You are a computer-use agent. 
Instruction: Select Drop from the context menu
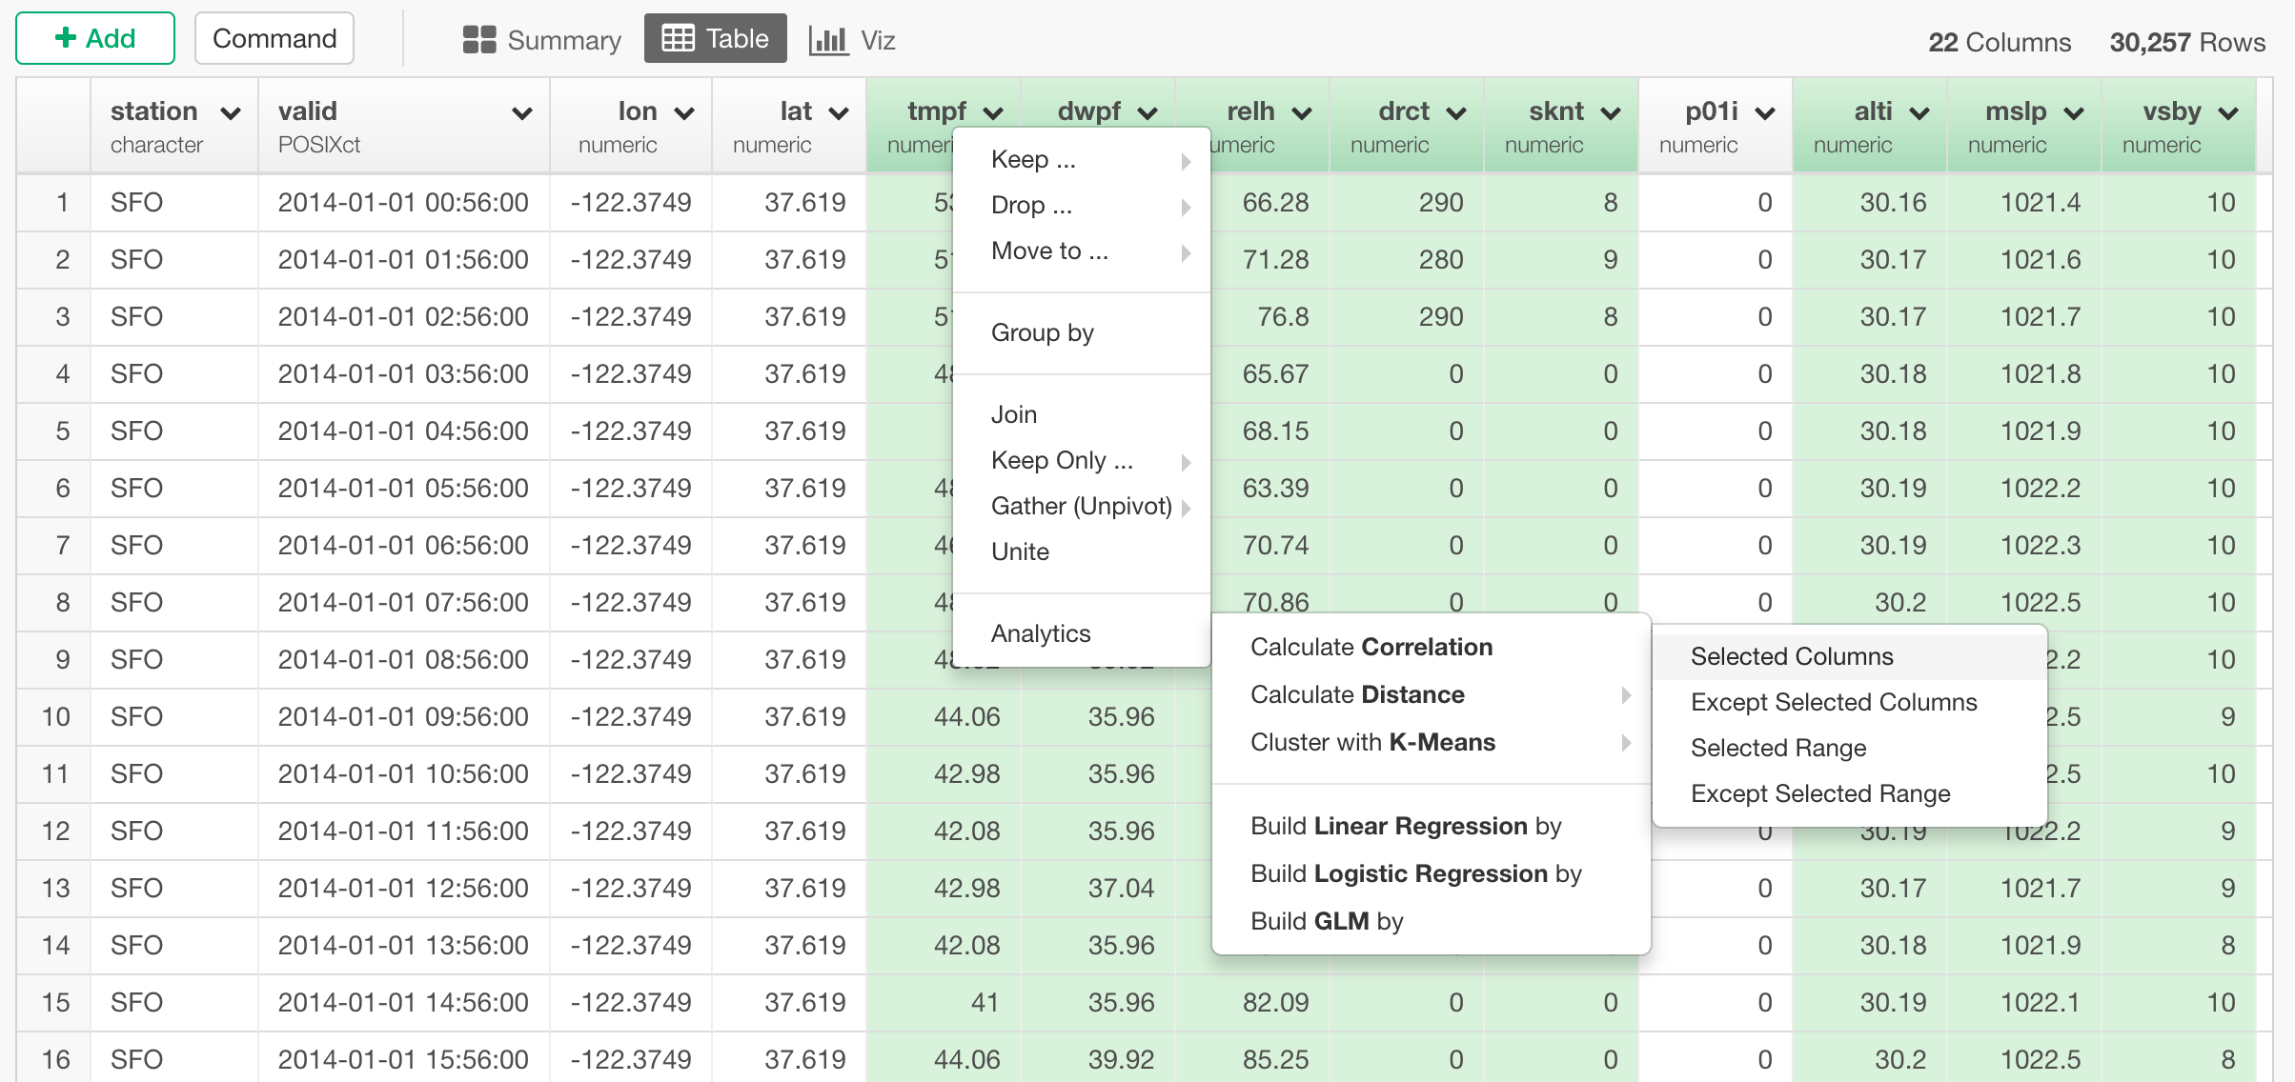[x=1030, y=206]
